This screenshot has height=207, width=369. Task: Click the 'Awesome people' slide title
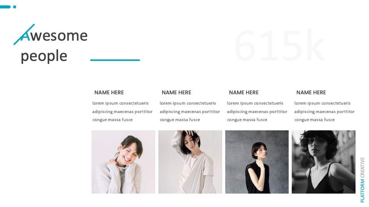pyautogui.click(x=54, y=46)
